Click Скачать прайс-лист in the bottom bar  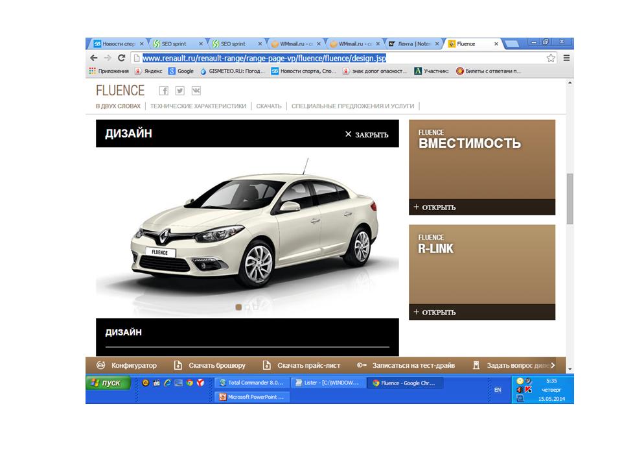pyautogui.click(x=301, y=365)
